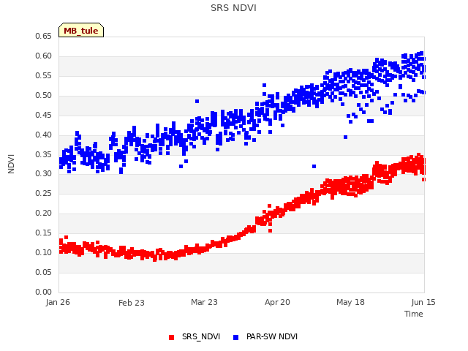Screen dimensions: 468x351
Task: Click the 0.25 y-axis value
Action: [x=43, y=193]
